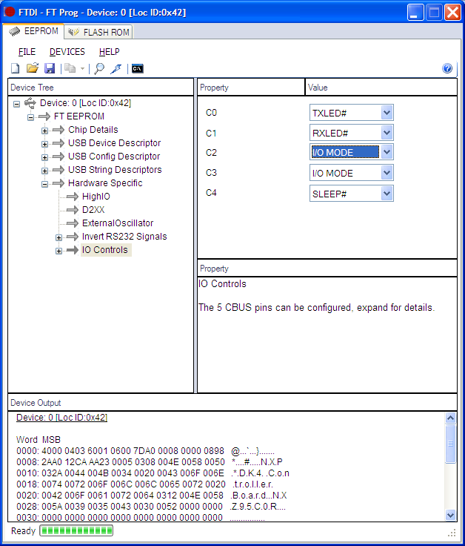Click the Property column header
Viewport: 465px width, 546px height.
pyautogui.click(x=251, y=88)
